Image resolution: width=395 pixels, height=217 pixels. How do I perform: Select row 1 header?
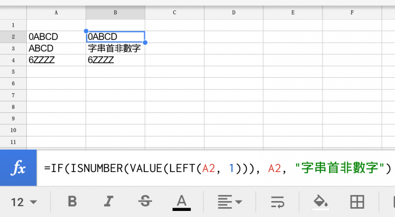(x=13, y=25)
